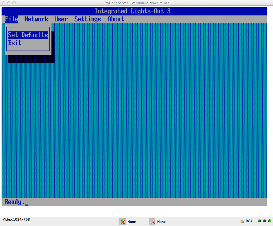273x226 pixels.
Task: Open the Network menu
Action: tap(36, 19)
